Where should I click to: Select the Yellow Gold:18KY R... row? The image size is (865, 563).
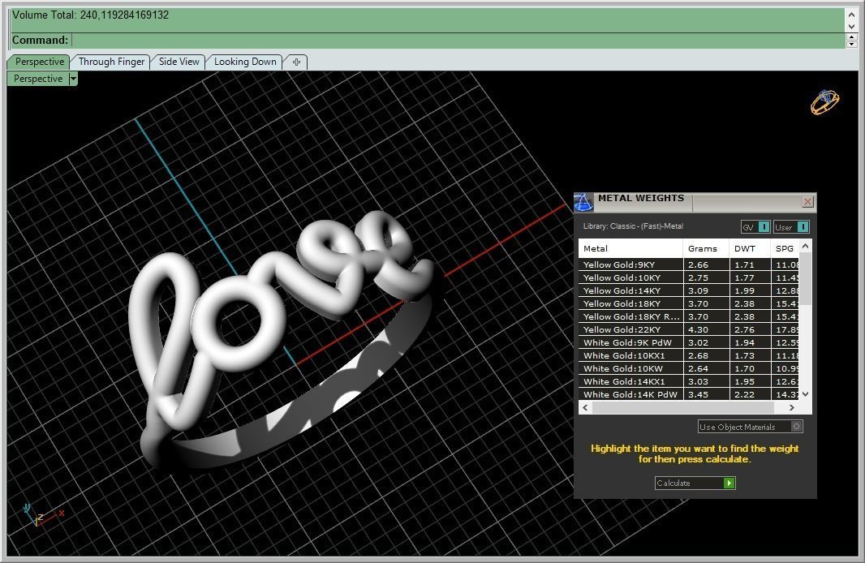688,316
